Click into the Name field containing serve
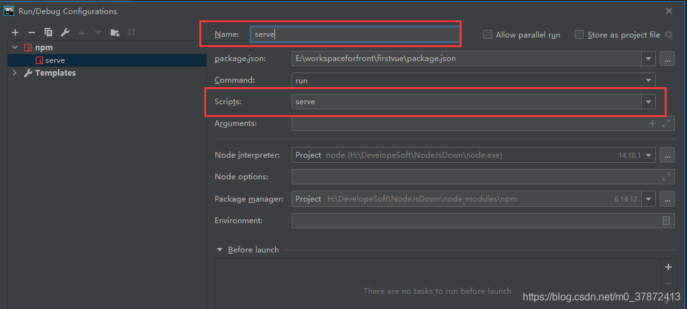Screen dimensions: 687x309 coord(355,34)
